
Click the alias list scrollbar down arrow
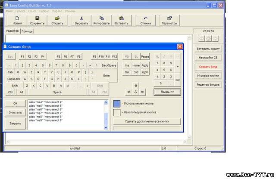pos(106,127)
